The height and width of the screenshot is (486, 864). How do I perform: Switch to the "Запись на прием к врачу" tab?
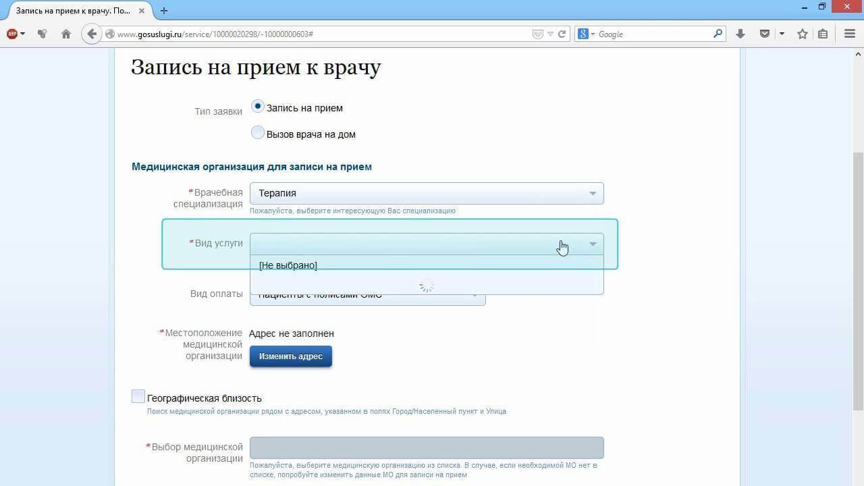pyautogui.click(x=73, y=11)
